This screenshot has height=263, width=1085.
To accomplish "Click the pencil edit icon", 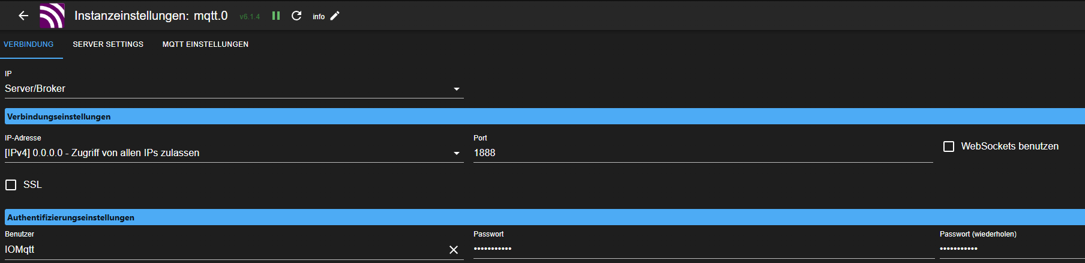I will click(335, 16).
